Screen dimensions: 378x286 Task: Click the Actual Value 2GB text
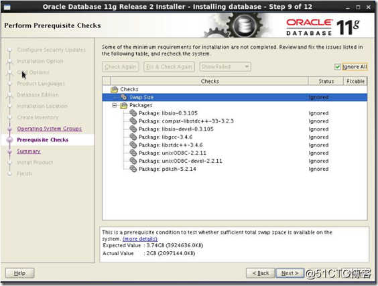(171, 253)
